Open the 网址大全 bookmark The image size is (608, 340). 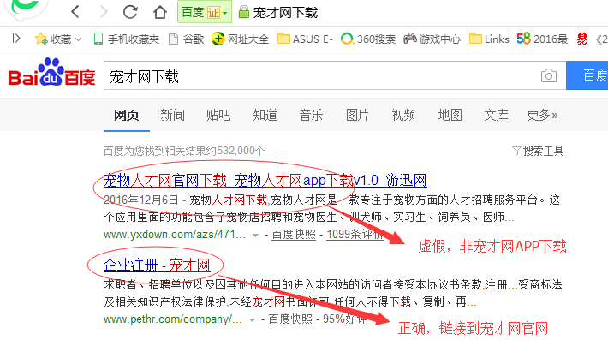pos(241,39)
